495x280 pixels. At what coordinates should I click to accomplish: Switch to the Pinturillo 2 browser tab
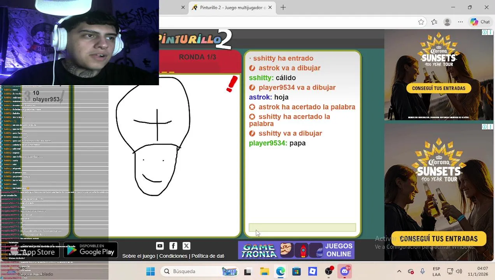[232, 7]
